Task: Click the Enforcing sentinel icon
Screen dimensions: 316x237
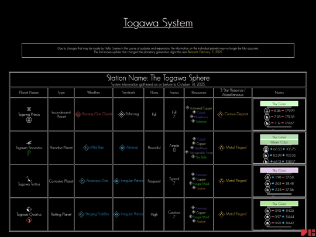Action: (122, 114)
